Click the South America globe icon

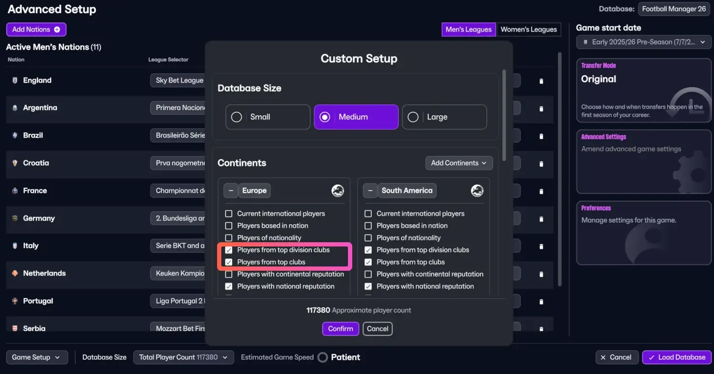pyautogui.click(x=477, y=191)
